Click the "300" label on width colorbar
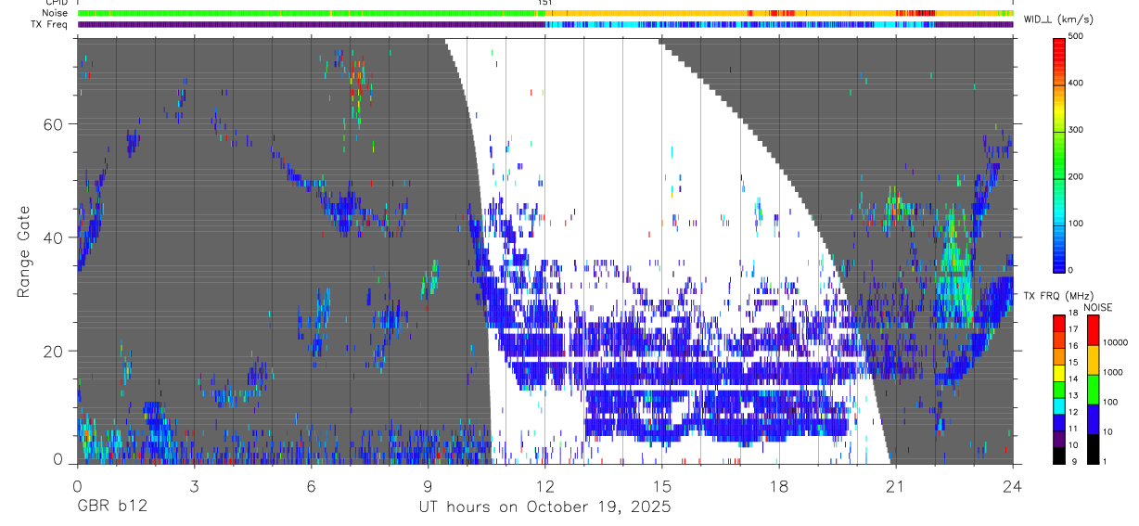 (1075, 130)
